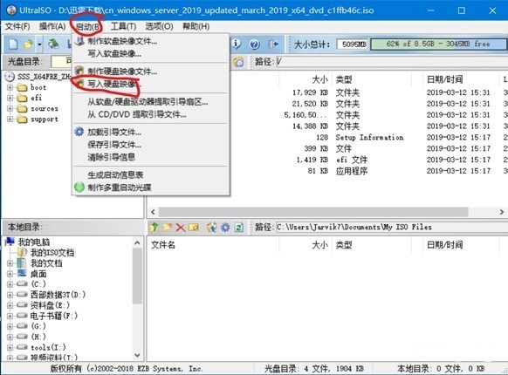
Task: Open the 文件(F) menu
Action: (17, 26)
